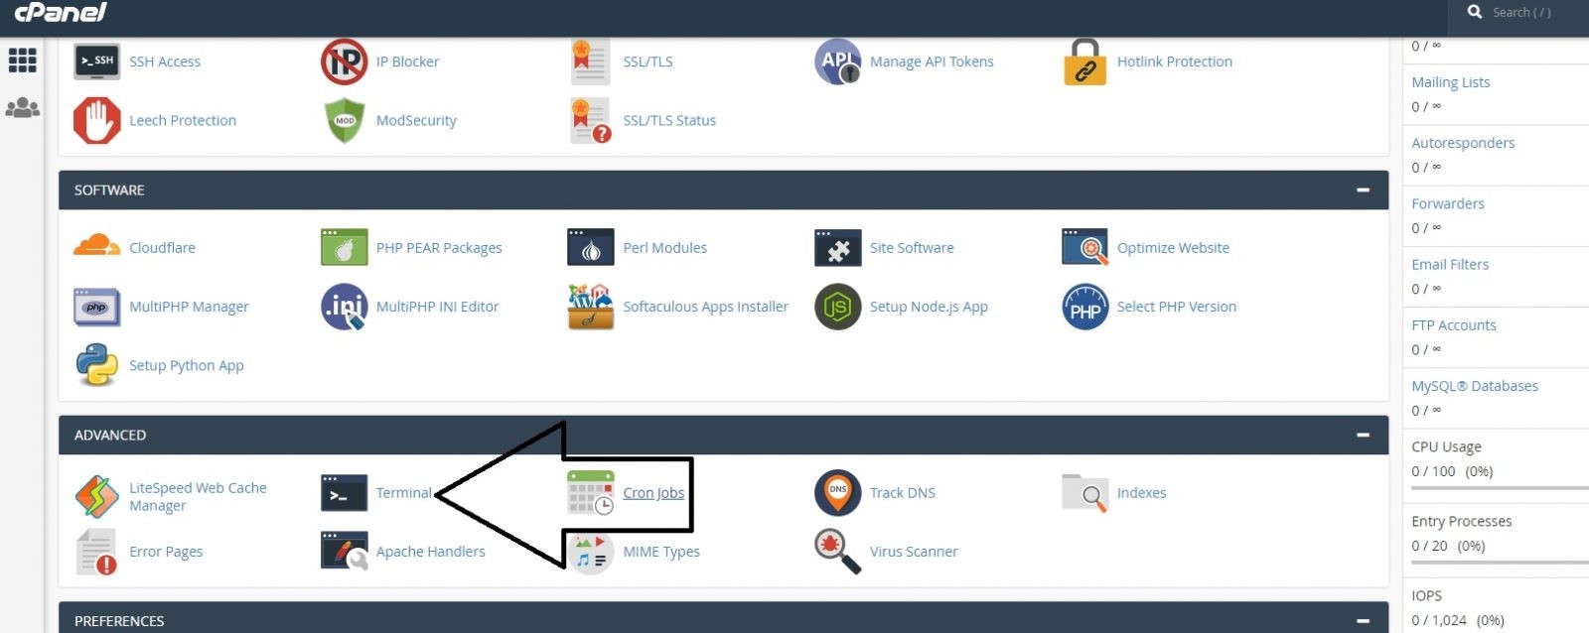1589x633 pixels.
Task: Open User Manager people icon in sidebar
Action: [x=22, y=107]
